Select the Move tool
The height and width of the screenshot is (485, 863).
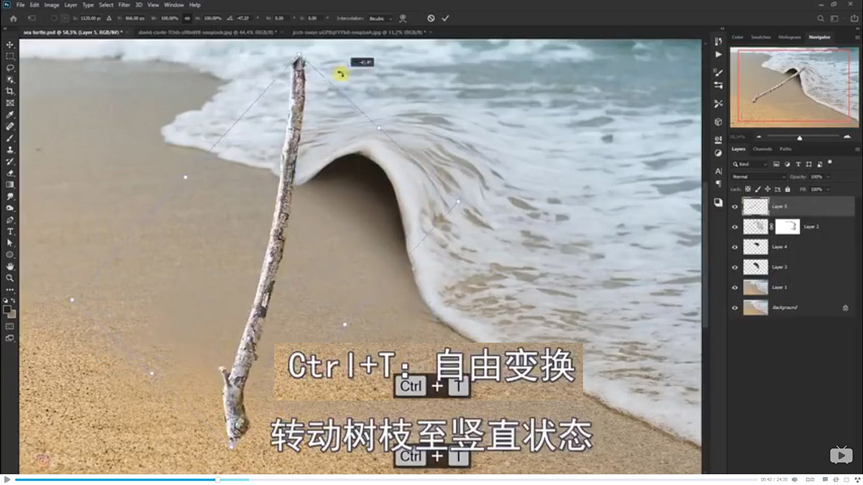point(10,46)
